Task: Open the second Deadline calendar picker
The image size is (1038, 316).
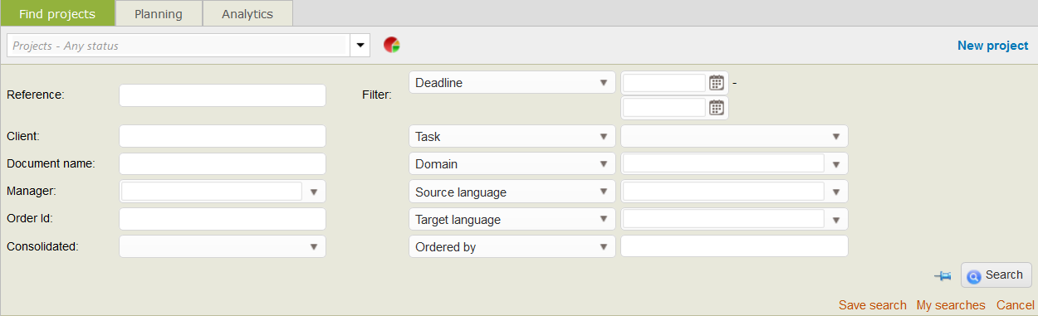Action: (x=717, y=107)
